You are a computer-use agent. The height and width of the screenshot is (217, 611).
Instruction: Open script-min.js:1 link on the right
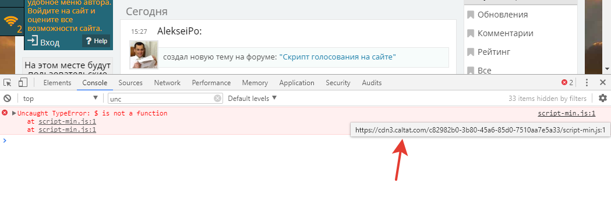pyautogui.click(x=567, y=114)
